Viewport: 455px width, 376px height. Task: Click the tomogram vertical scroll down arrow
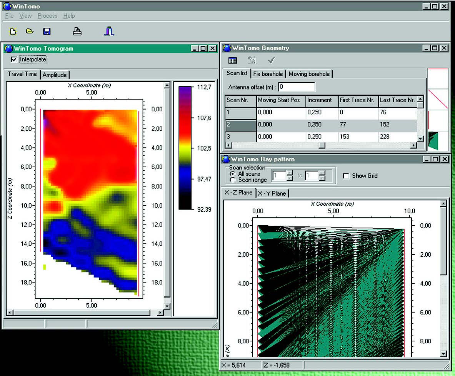[167, 306]
